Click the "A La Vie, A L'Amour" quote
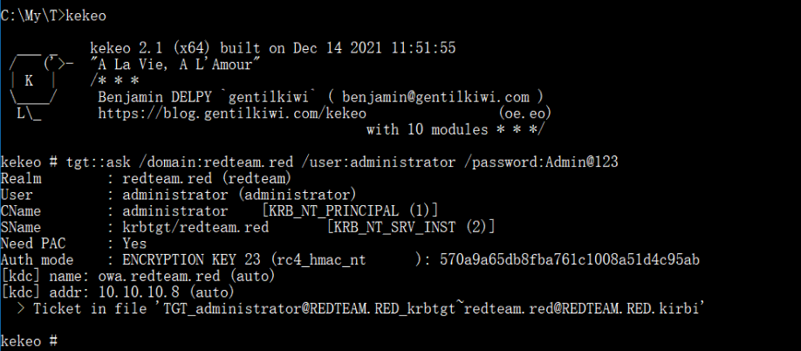 [x=175, y=65]
